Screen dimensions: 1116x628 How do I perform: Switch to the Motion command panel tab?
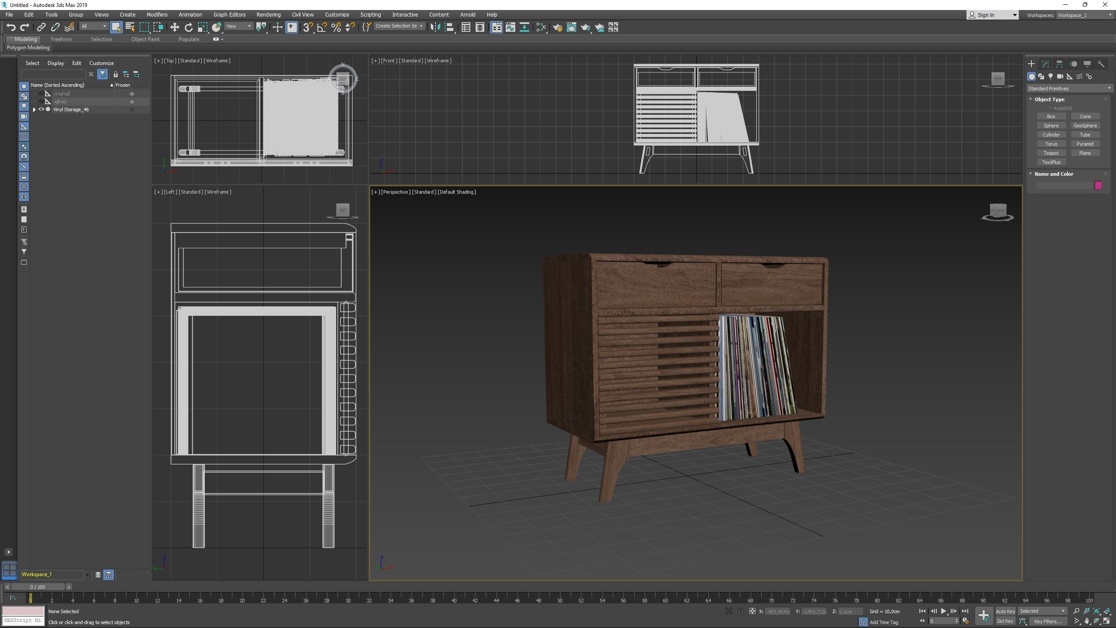point(1073,64)
